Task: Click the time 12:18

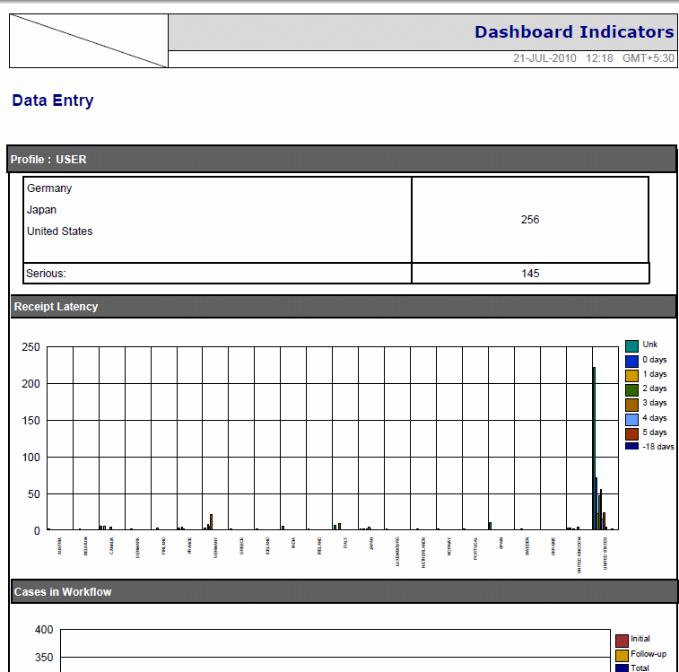Action: point(599,58)
